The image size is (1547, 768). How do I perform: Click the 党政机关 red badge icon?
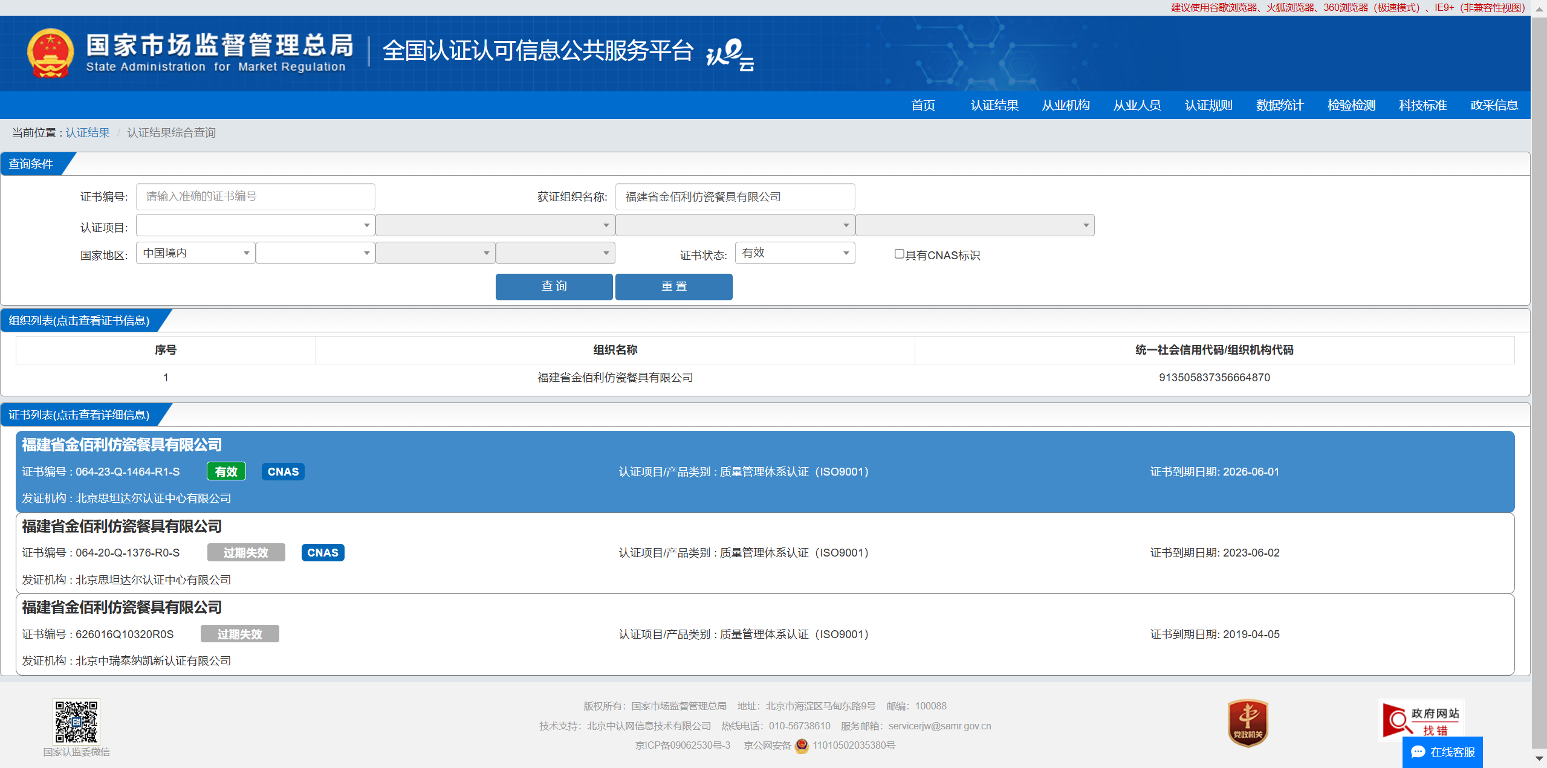(x=1247, y=723)
